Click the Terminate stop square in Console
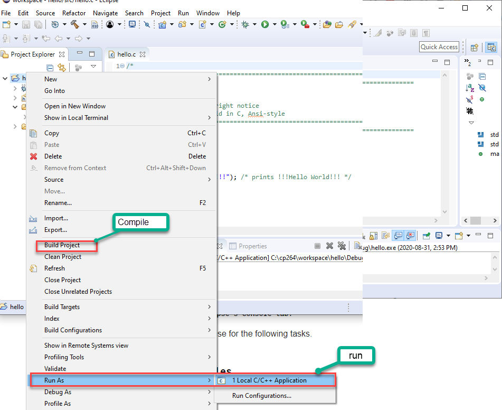The width and height of the screenshot is (502, 410). click(317, 246)
